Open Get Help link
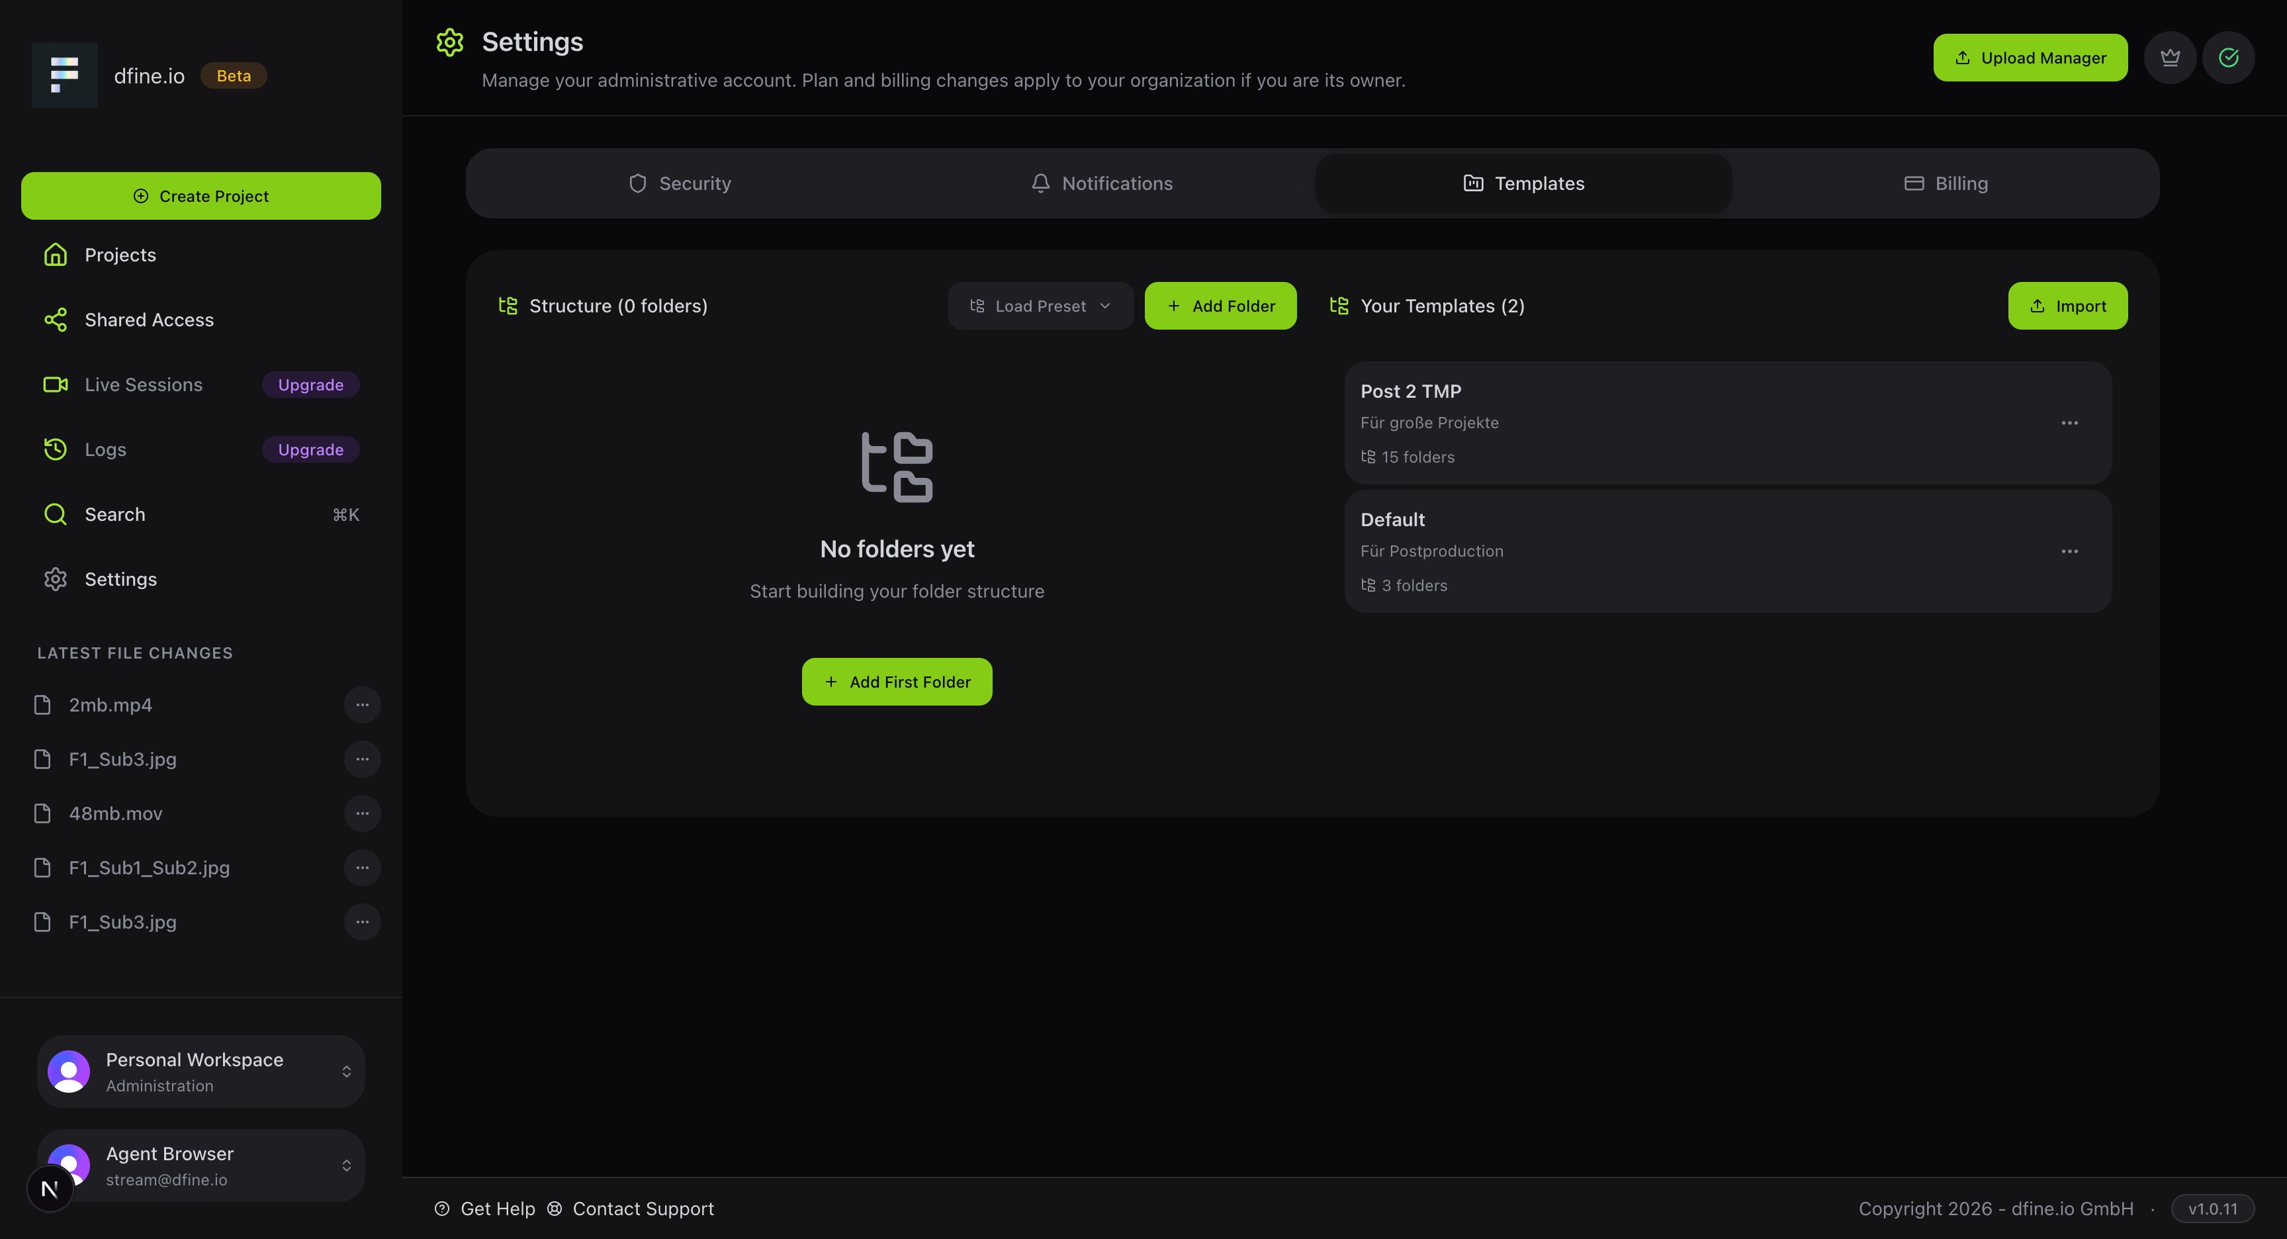 click(485, 1209)
